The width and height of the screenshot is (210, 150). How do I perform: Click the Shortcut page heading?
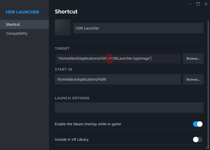click(66, 11)
